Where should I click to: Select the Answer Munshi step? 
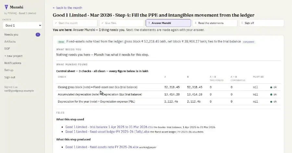[x=168, y=23]
